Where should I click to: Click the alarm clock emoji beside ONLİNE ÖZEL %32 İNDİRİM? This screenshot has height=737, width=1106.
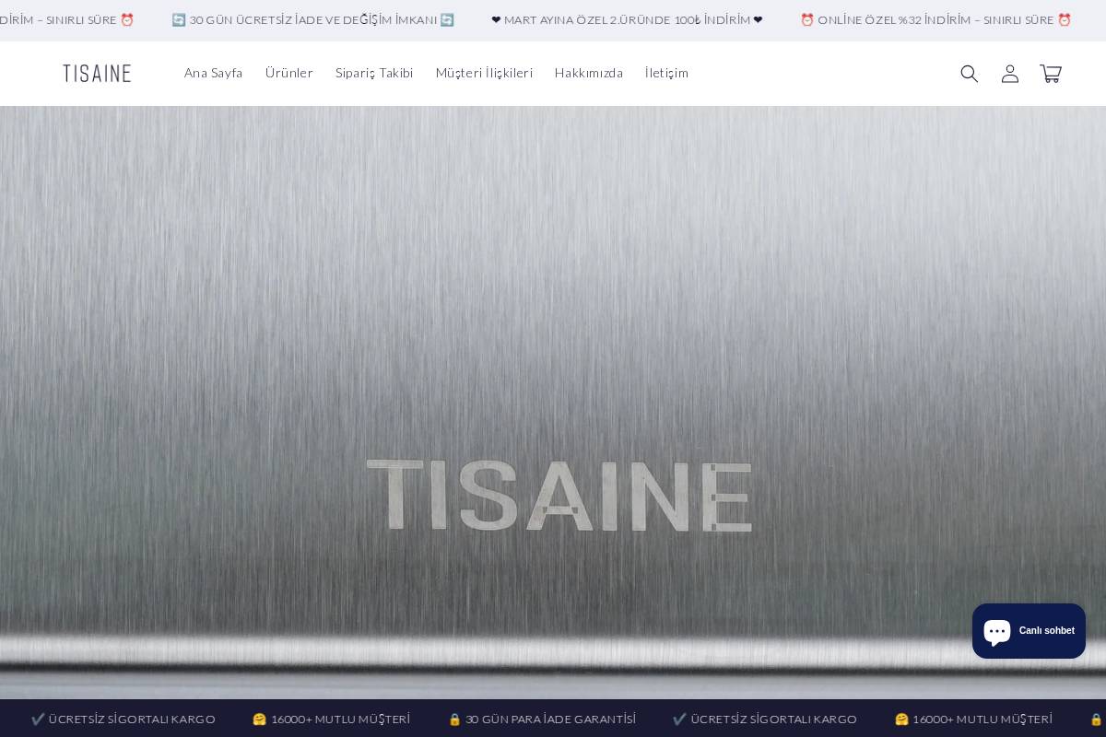pyautogui.click(x=806, y=19)
